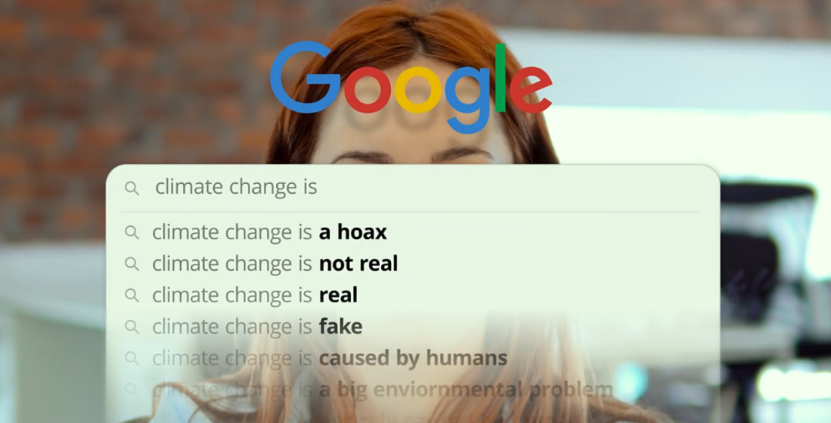Click magnifier icon beside "a big enviornmental problem"
The height and width of the screenshot is (423, 831).
coord(132,390)
